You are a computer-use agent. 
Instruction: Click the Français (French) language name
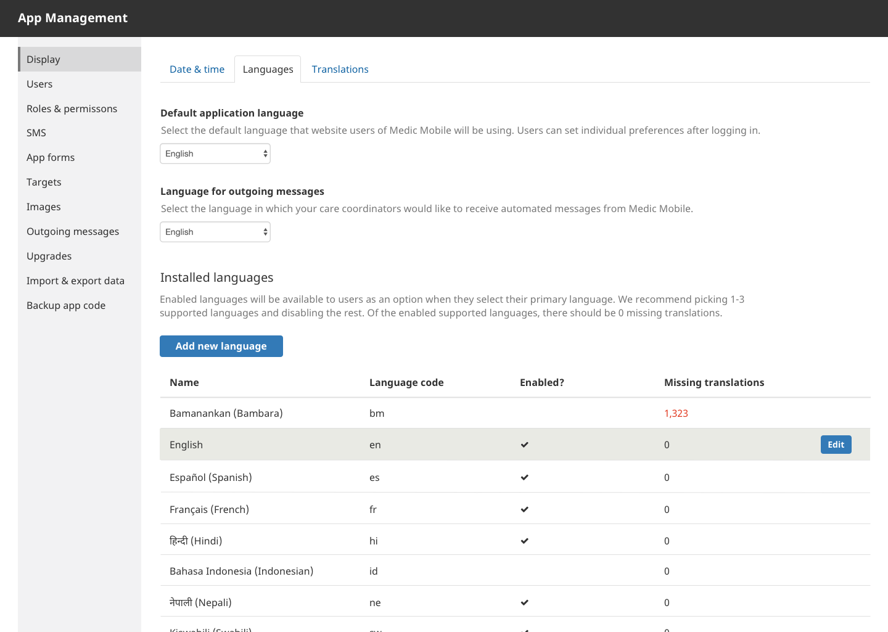[x=210, y=509]
